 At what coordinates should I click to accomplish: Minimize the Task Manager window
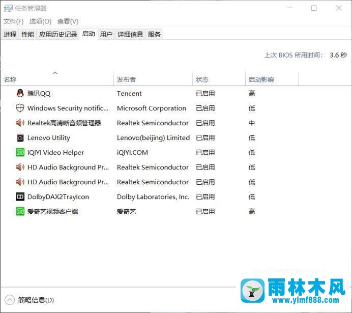(289, 8)
